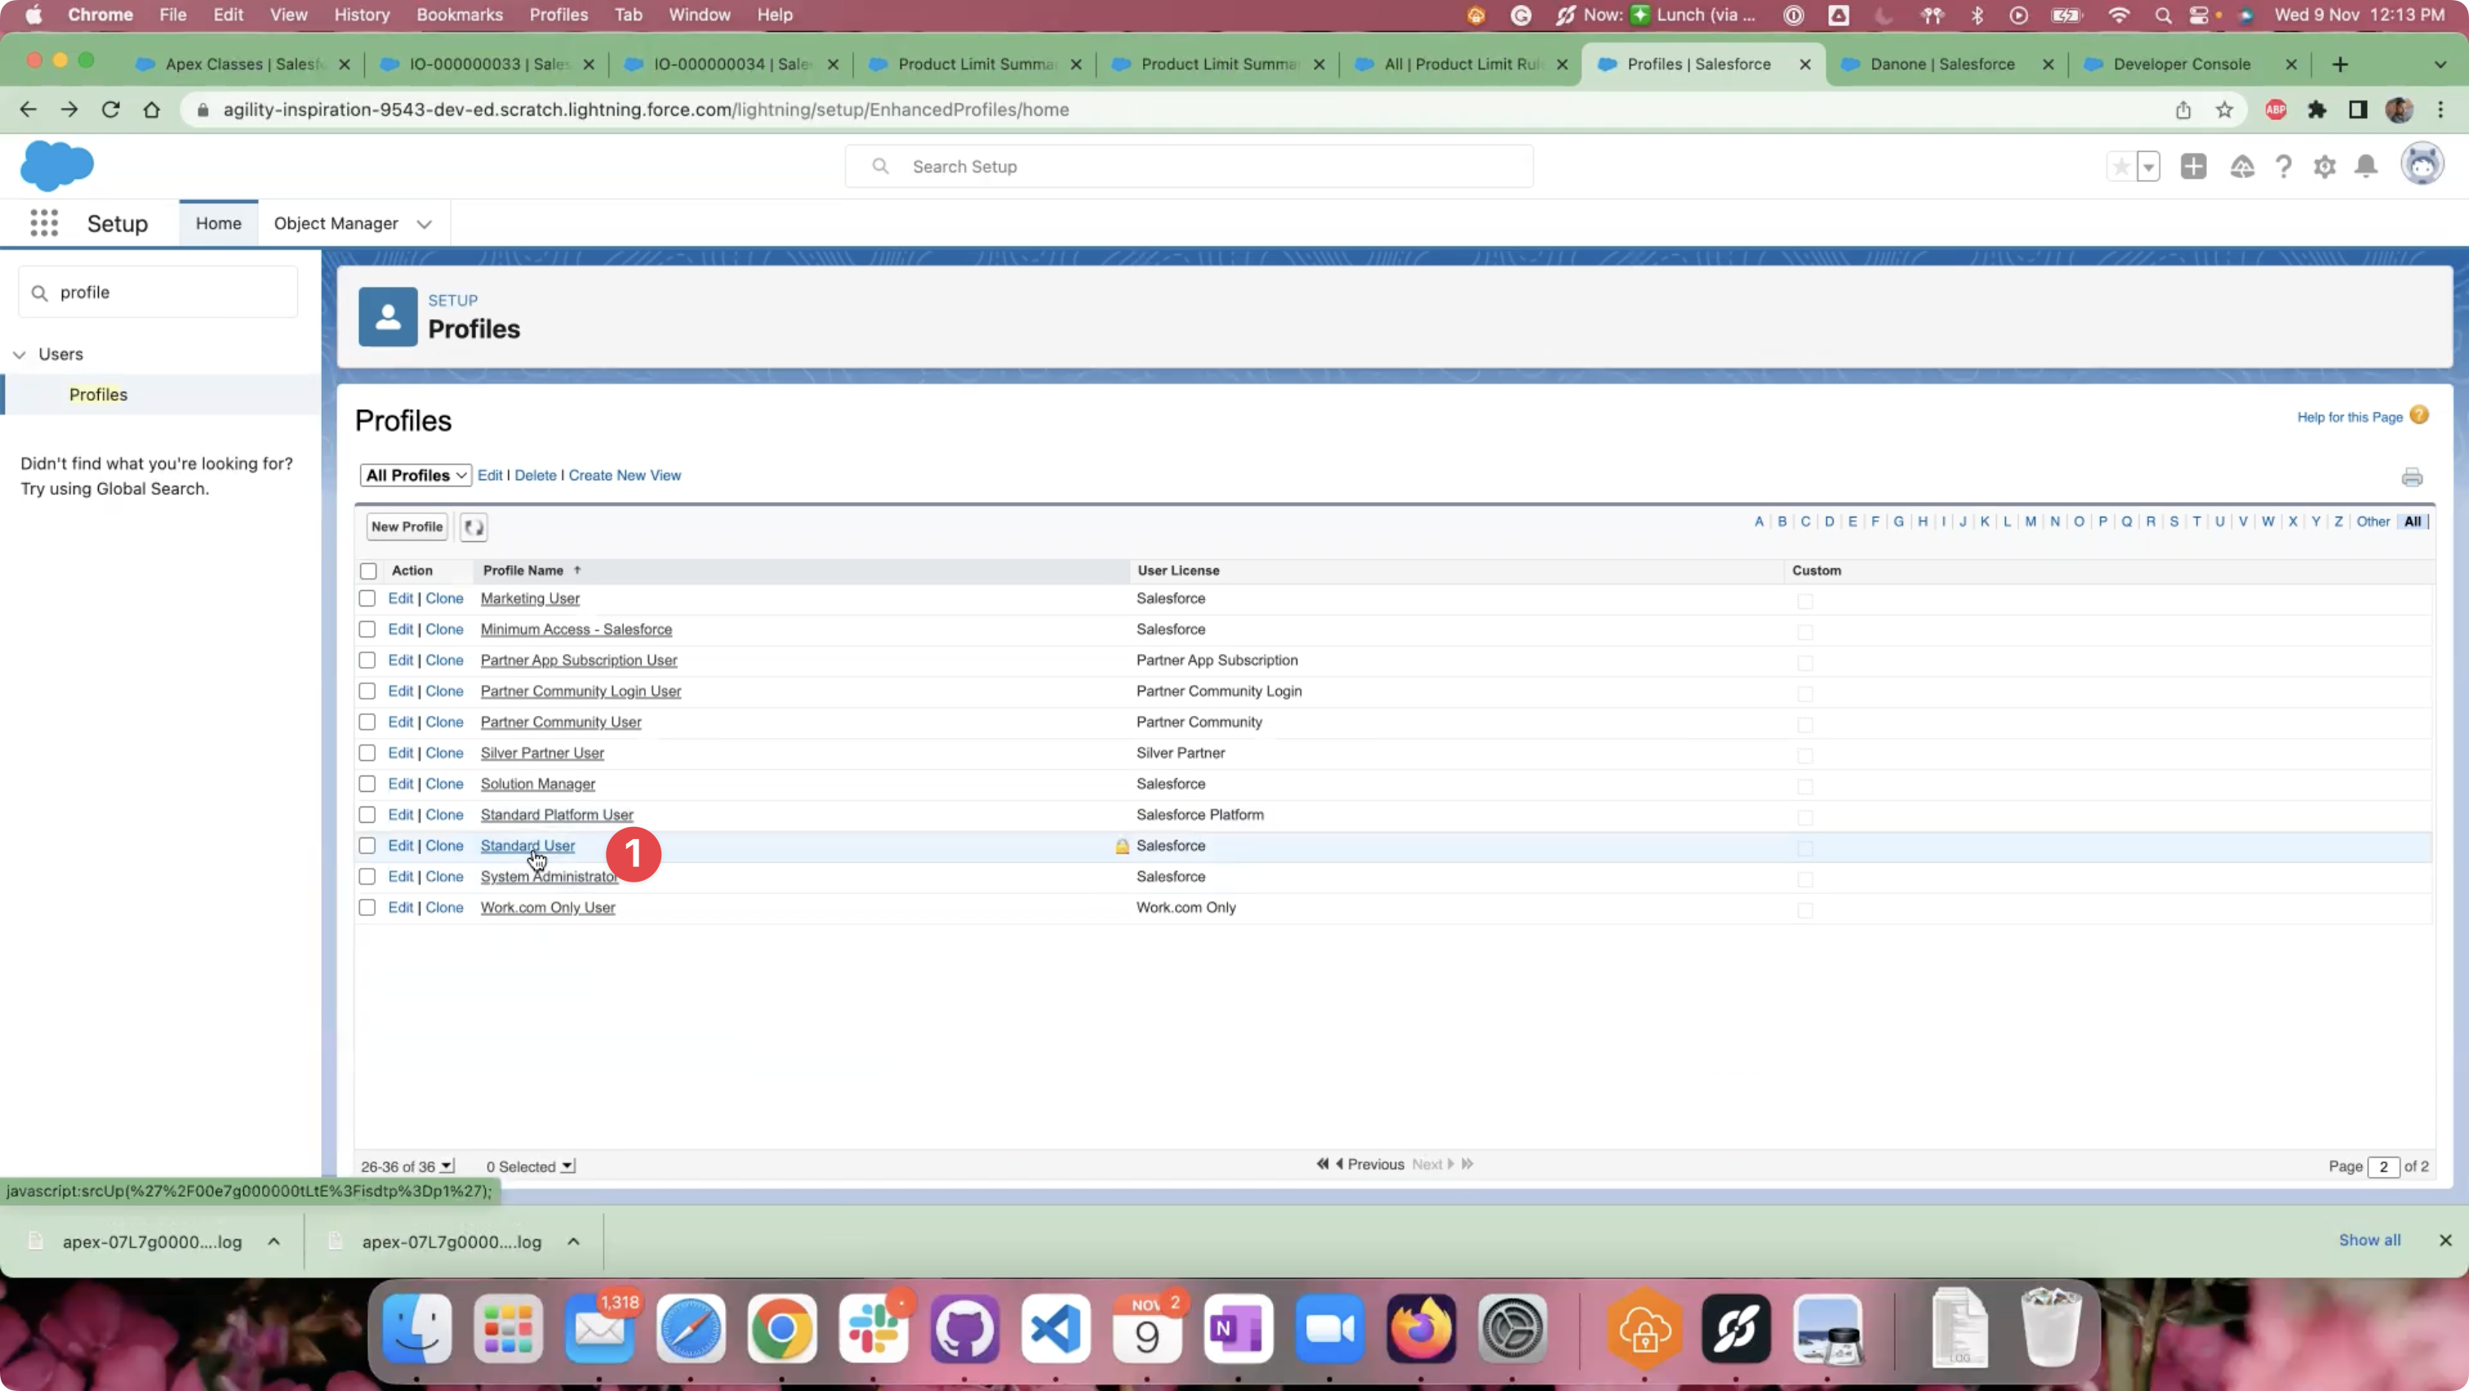
Task: Click the Setup gear icon
Action: point(2324,167)
